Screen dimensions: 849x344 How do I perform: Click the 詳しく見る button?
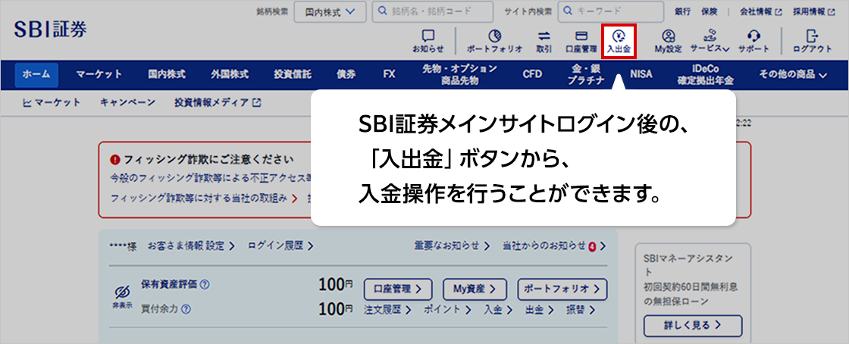pos(693,326)
